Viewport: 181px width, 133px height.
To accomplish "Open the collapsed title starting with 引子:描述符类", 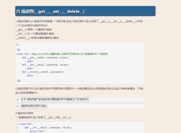I will click(x=55, y=99).
